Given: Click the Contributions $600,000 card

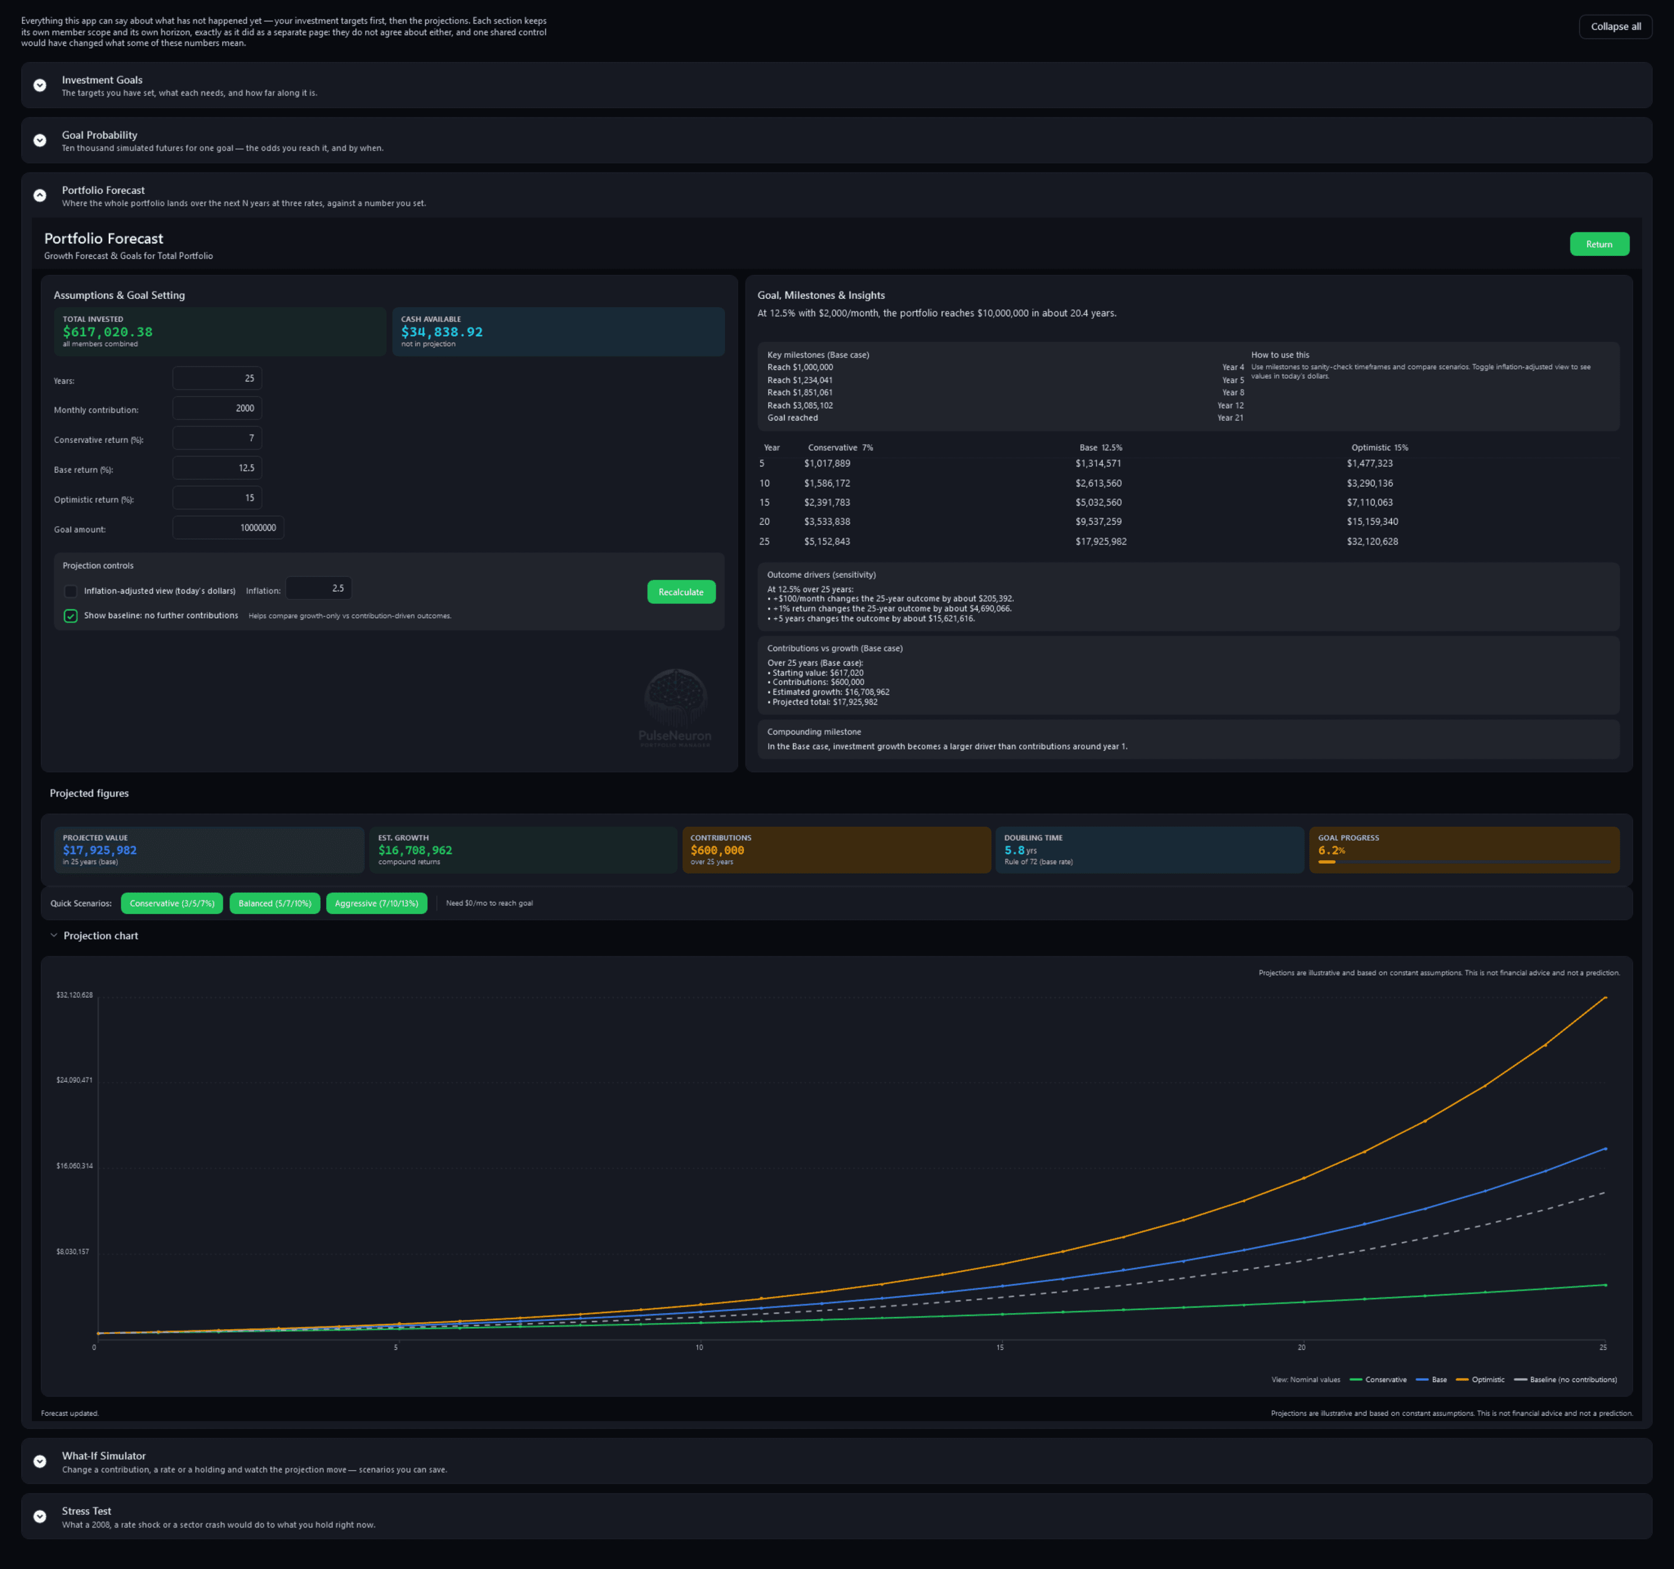Looking at the screenshot, I should (836, 850).
